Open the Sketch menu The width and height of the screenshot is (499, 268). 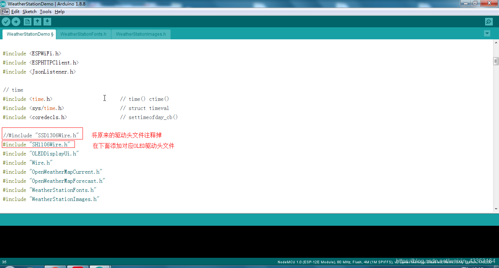[30, 12]
